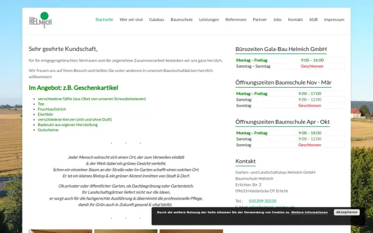Click 'Bürozeiten Gala-Bau Helmich GmbH' heading

281,49
